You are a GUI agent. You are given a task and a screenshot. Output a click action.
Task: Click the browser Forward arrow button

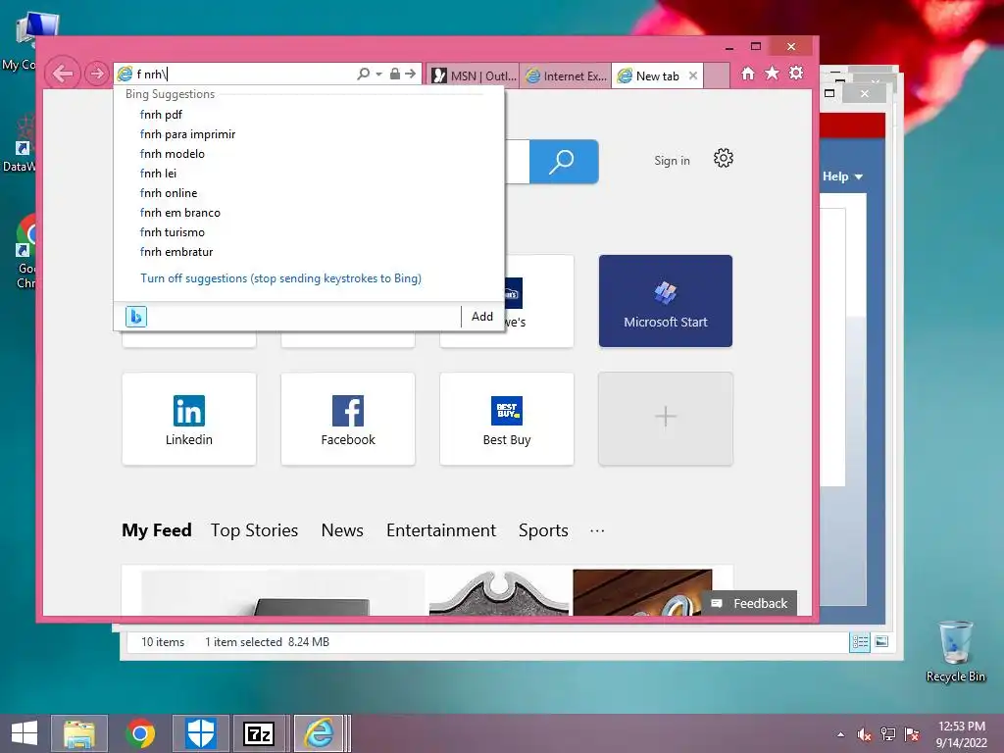(x=97, y=74)
